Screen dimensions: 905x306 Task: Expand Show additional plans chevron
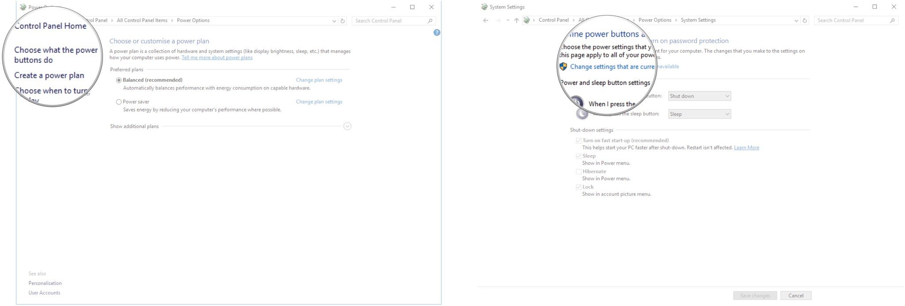(347, 127)
